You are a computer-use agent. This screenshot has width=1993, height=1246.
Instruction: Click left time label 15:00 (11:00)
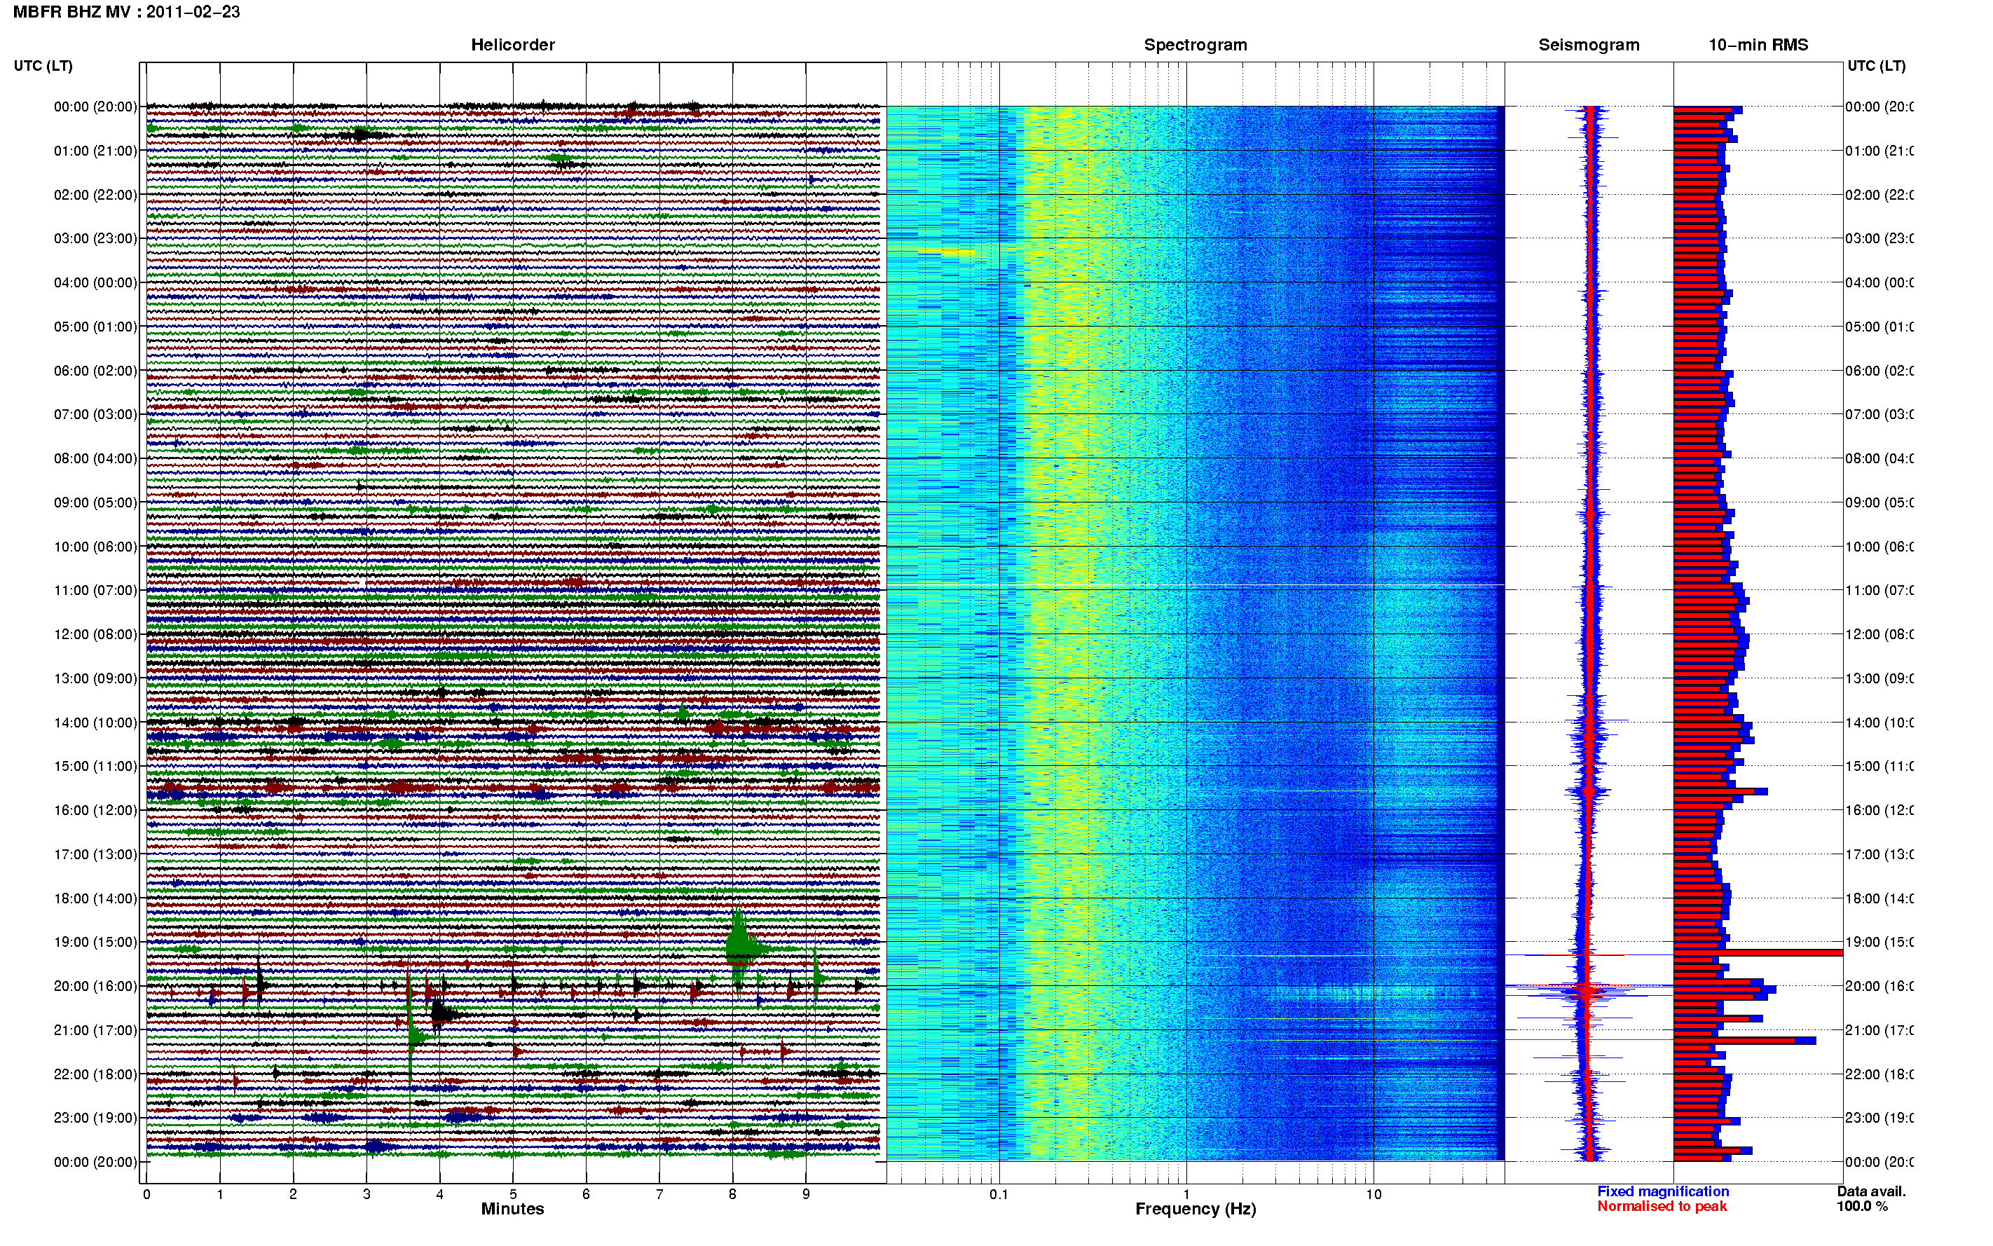click(x=95, y=767)
